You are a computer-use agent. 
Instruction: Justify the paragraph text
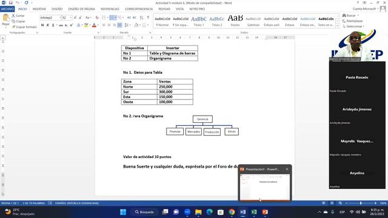coord(119,25)
